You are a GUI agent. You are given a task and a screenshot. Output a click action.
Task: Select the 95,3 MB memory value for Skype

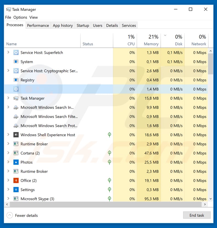152,199
